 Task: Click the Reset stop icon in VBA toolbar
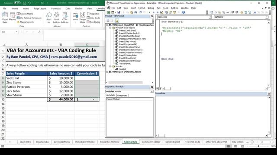pos(158,12)
